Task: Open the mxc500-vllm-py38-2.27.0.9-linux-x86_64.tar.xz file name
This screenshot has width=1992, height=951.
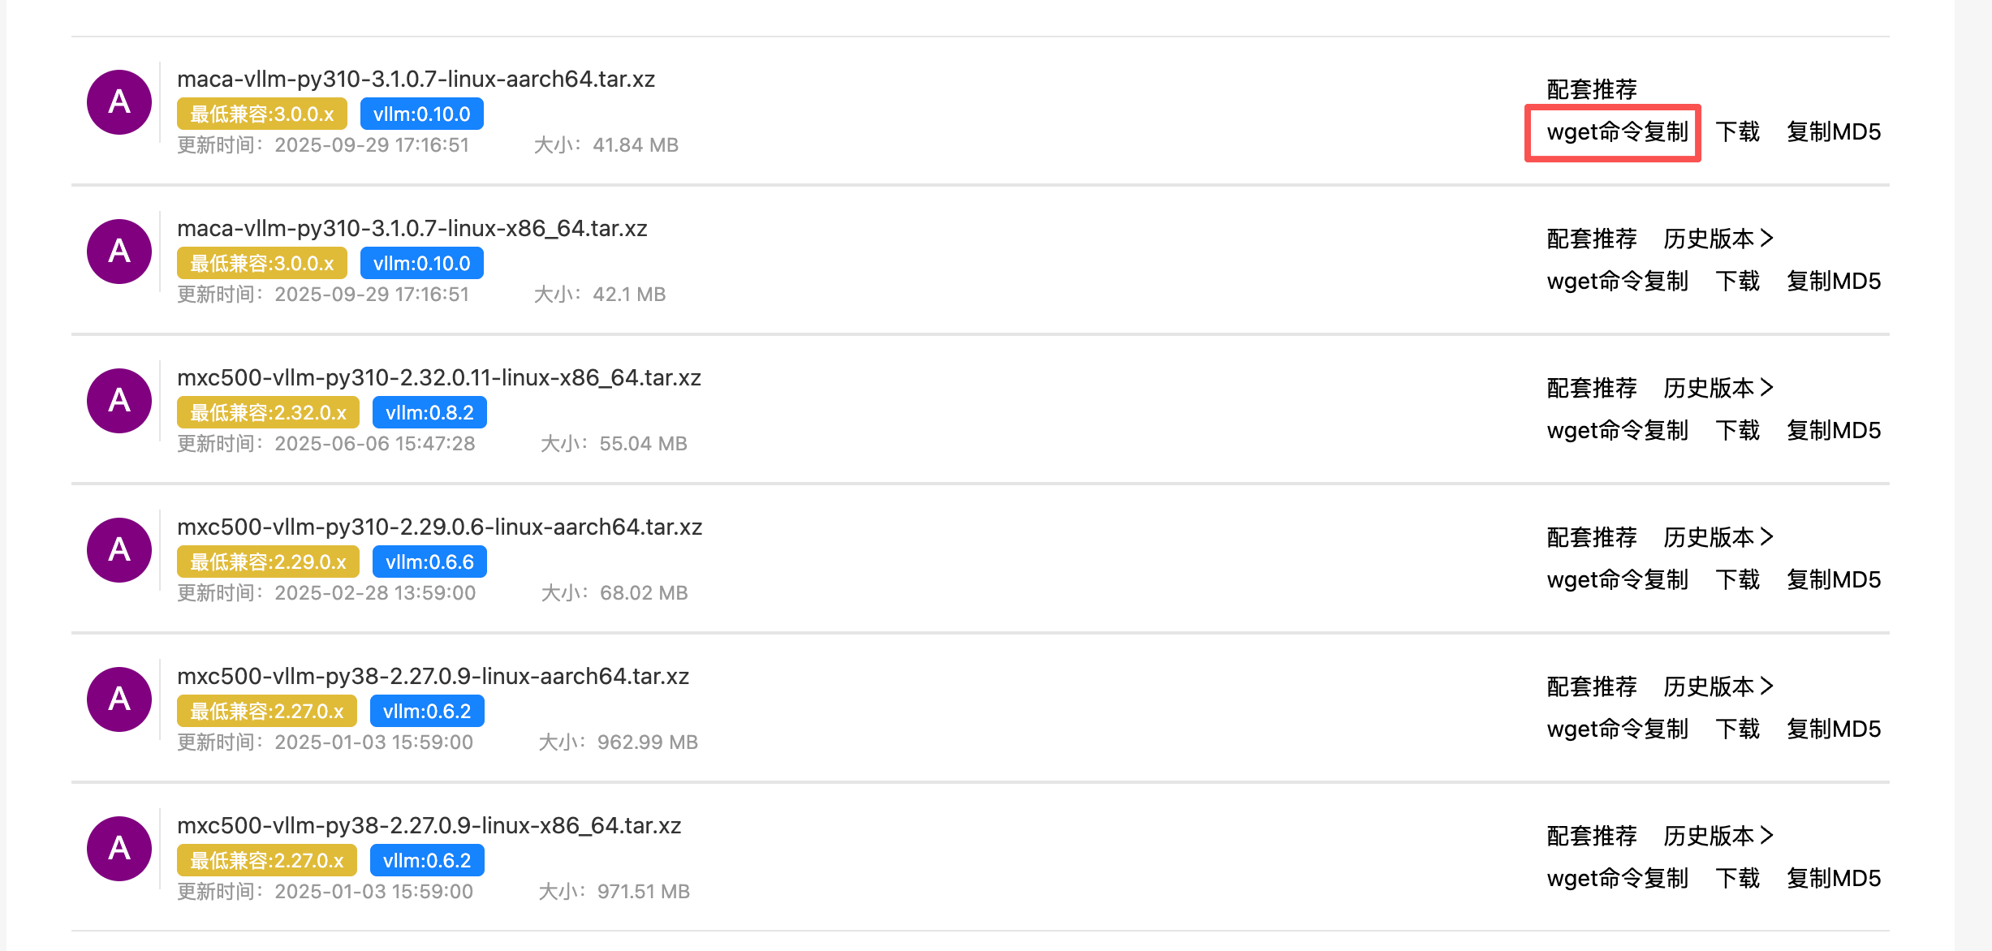Action: coord(429,826)
